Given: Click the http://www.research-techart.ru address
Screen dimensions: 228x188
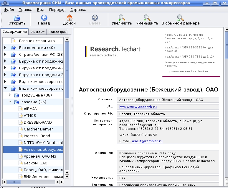Looking at the screenshot, I should tap(186, 71).
